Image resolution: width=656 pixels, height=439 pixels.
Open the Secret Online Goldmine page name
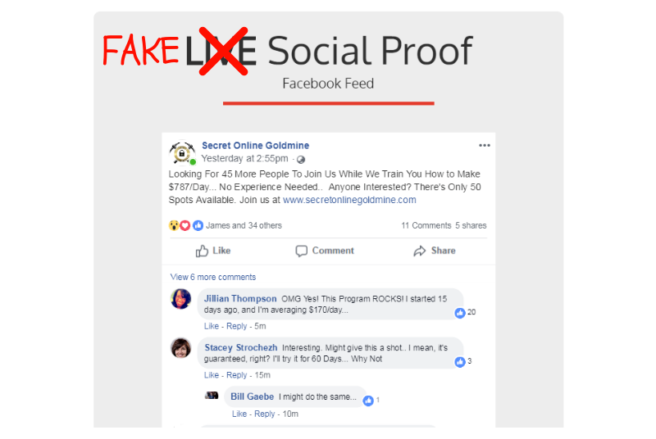(255, 145)
